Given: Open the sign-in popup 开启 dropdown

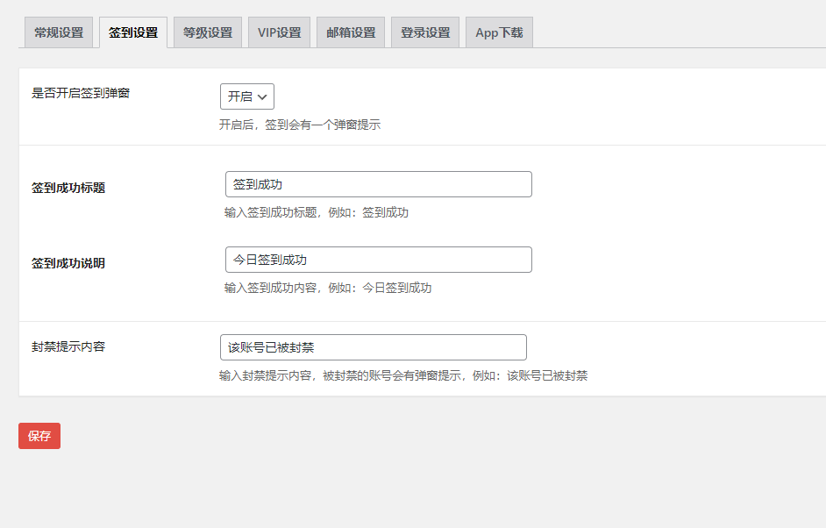Looking at the screenshot, I should click(246, 96).
